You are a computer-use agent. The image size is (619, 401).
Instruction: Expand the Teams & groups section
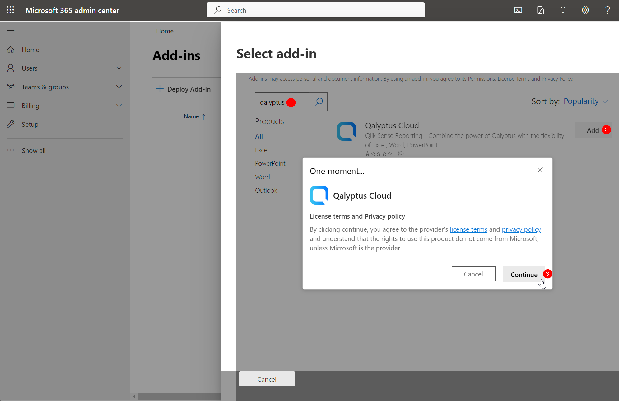click(x=119, y=87)
